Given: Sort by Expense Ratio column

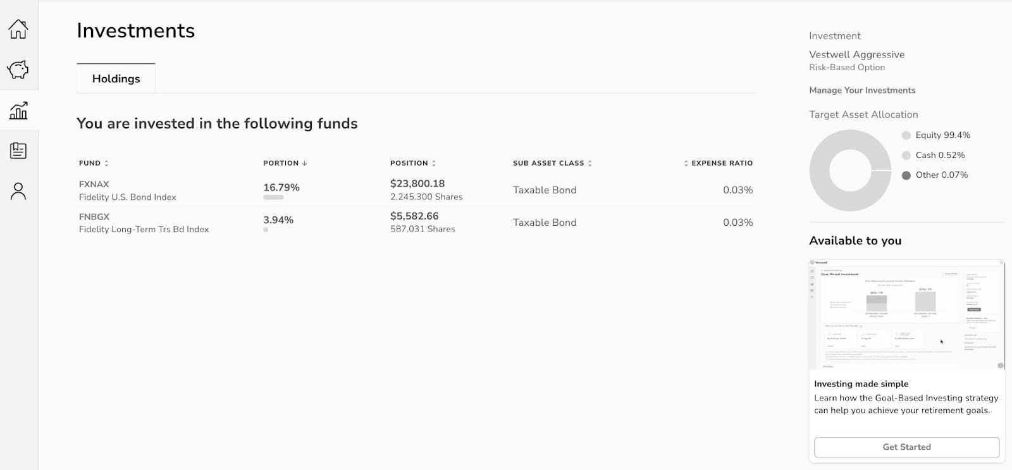Looking at the screenshot, I should pos(719,163).
